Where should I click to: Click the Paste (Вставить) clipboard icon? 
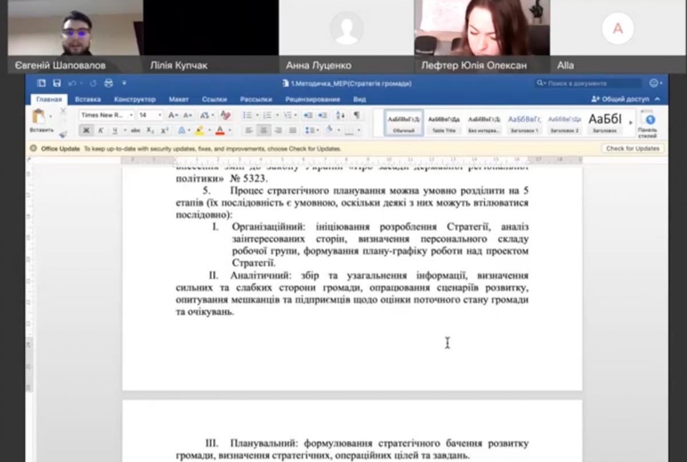click(x=39, y=117)
